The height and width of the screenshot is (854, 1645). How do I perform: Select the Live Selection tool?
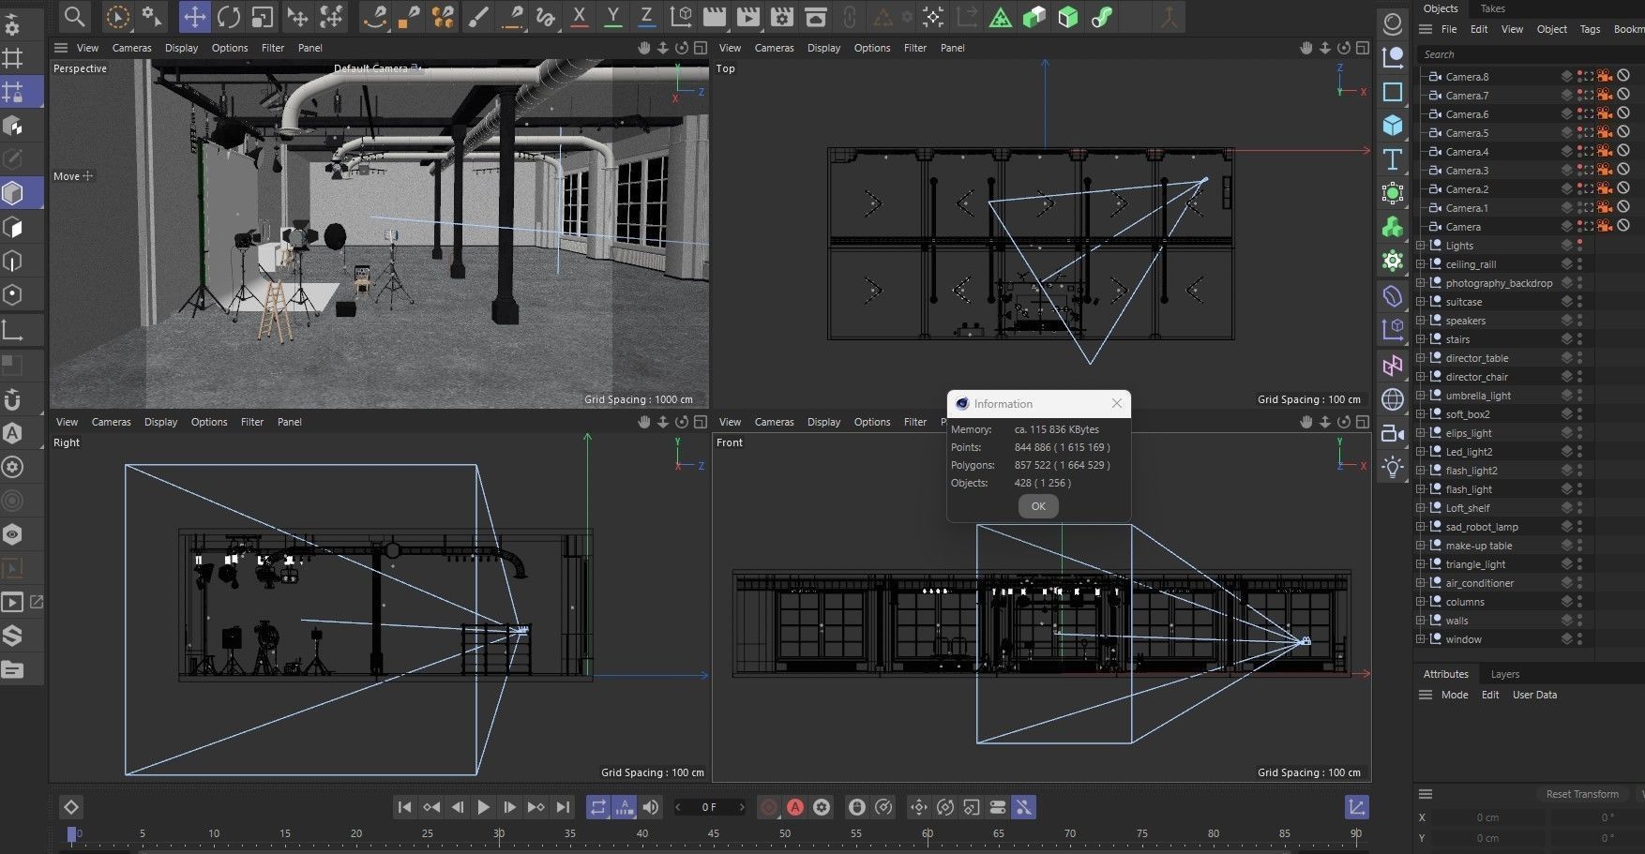tap(117, 16)
